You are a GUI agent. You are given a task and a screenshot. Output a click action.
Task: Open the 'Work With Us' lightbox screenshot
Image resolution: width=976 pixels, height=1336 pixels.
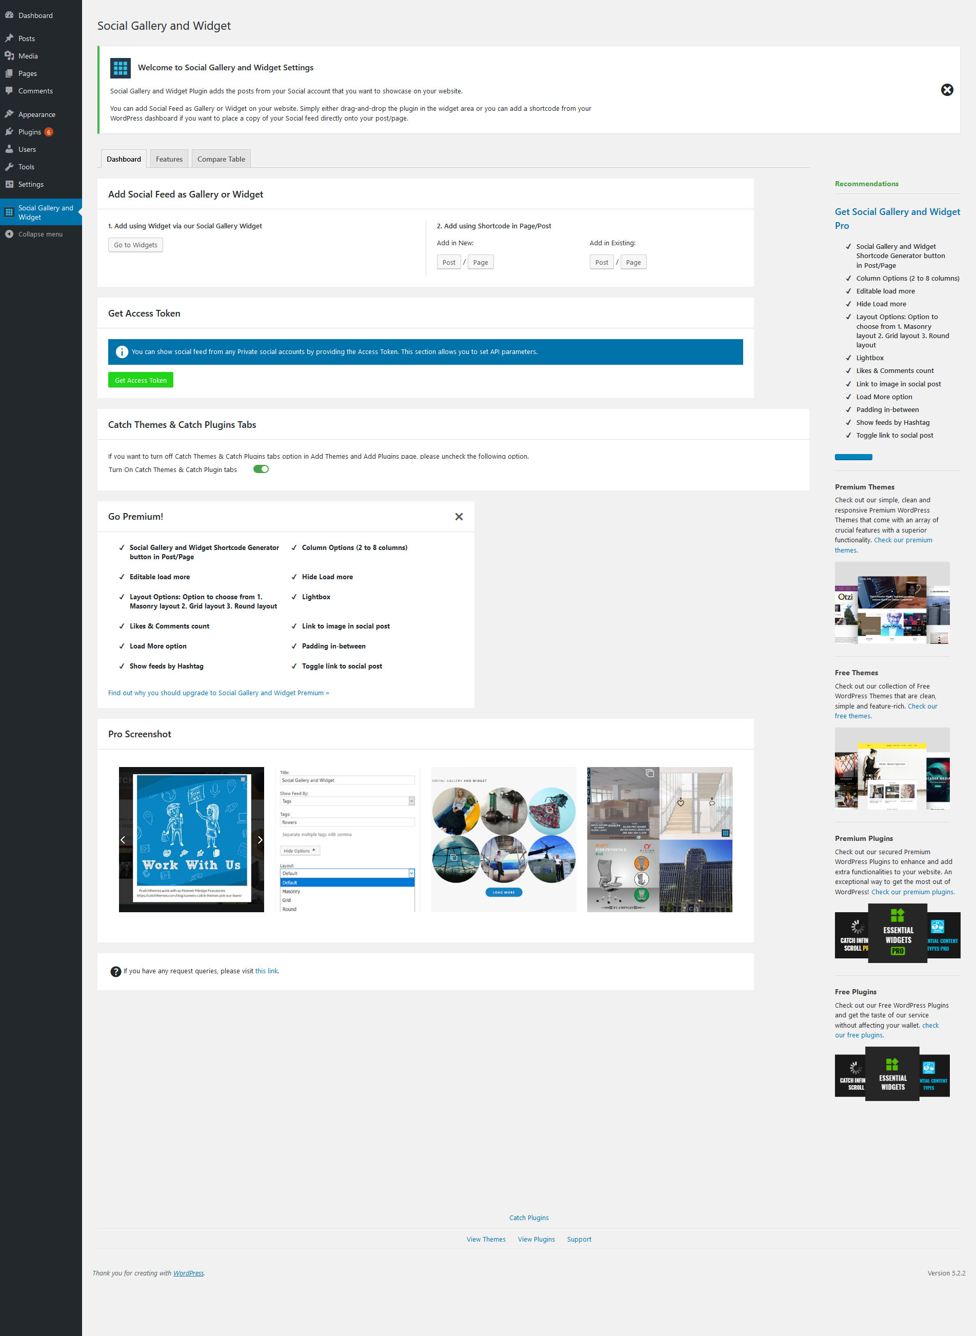click(191, 840)
